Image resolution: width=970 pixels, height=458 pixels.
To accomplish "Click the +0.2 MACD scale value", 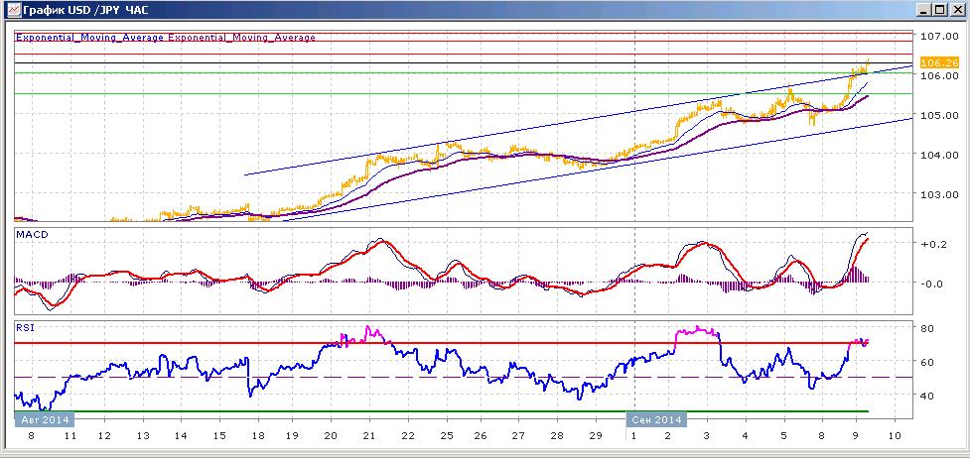I will click(933, 244).
